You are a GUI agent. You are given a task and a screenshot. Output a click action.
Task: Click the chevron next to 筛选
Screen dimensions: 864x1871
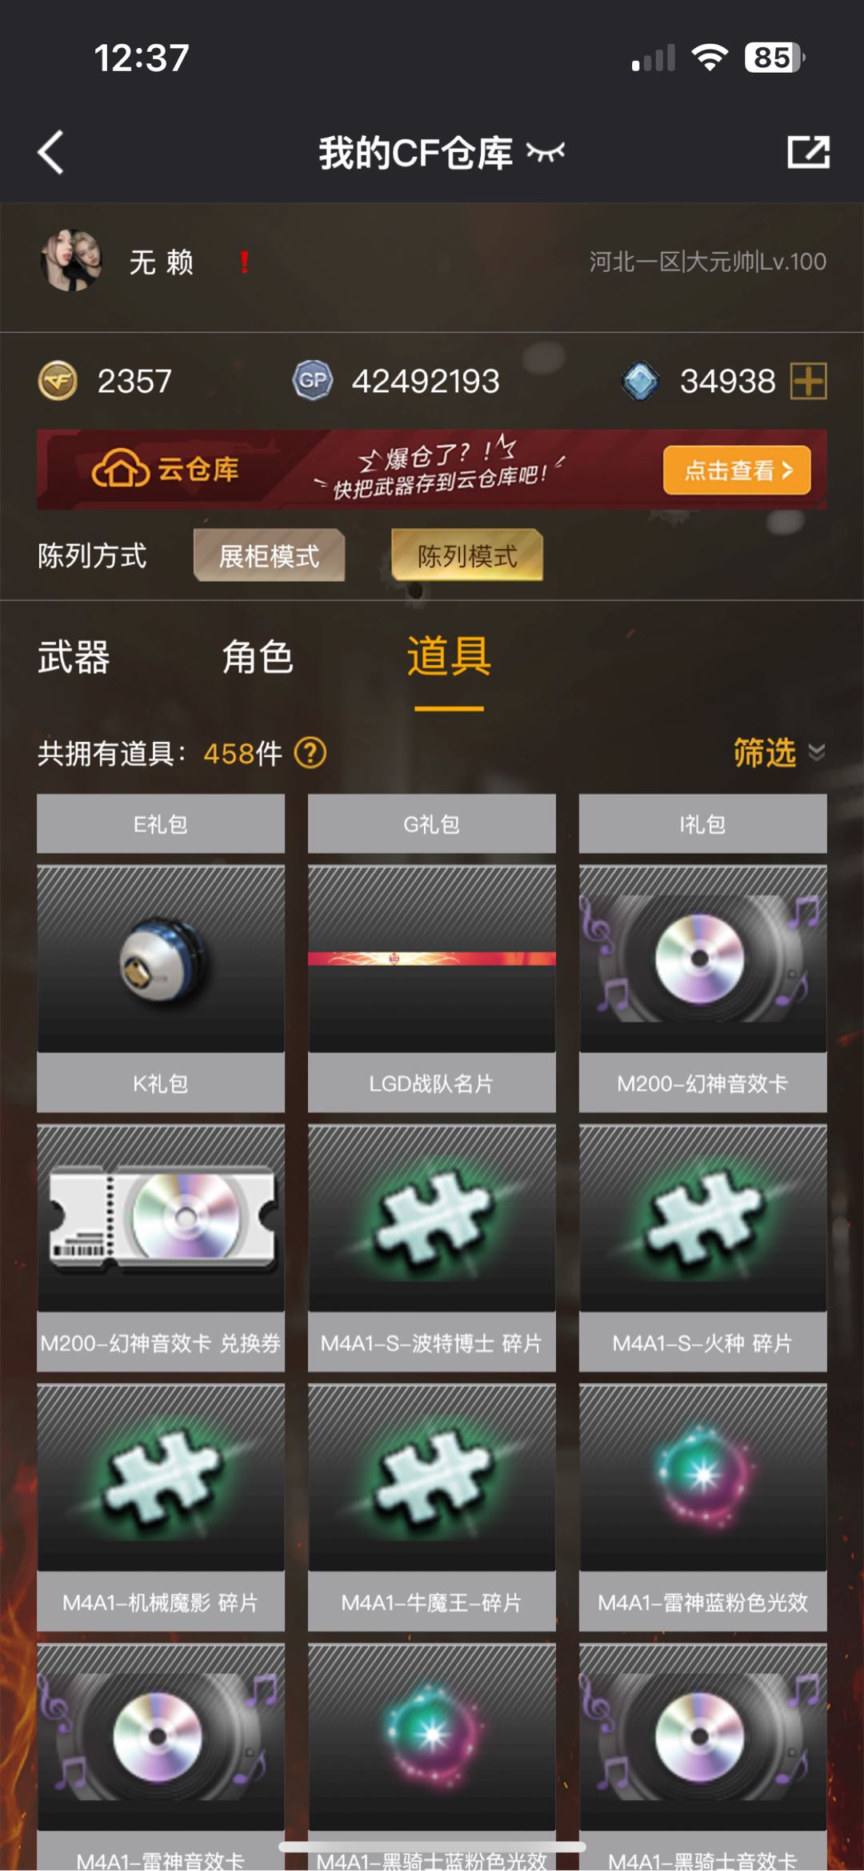pos(817,752)
